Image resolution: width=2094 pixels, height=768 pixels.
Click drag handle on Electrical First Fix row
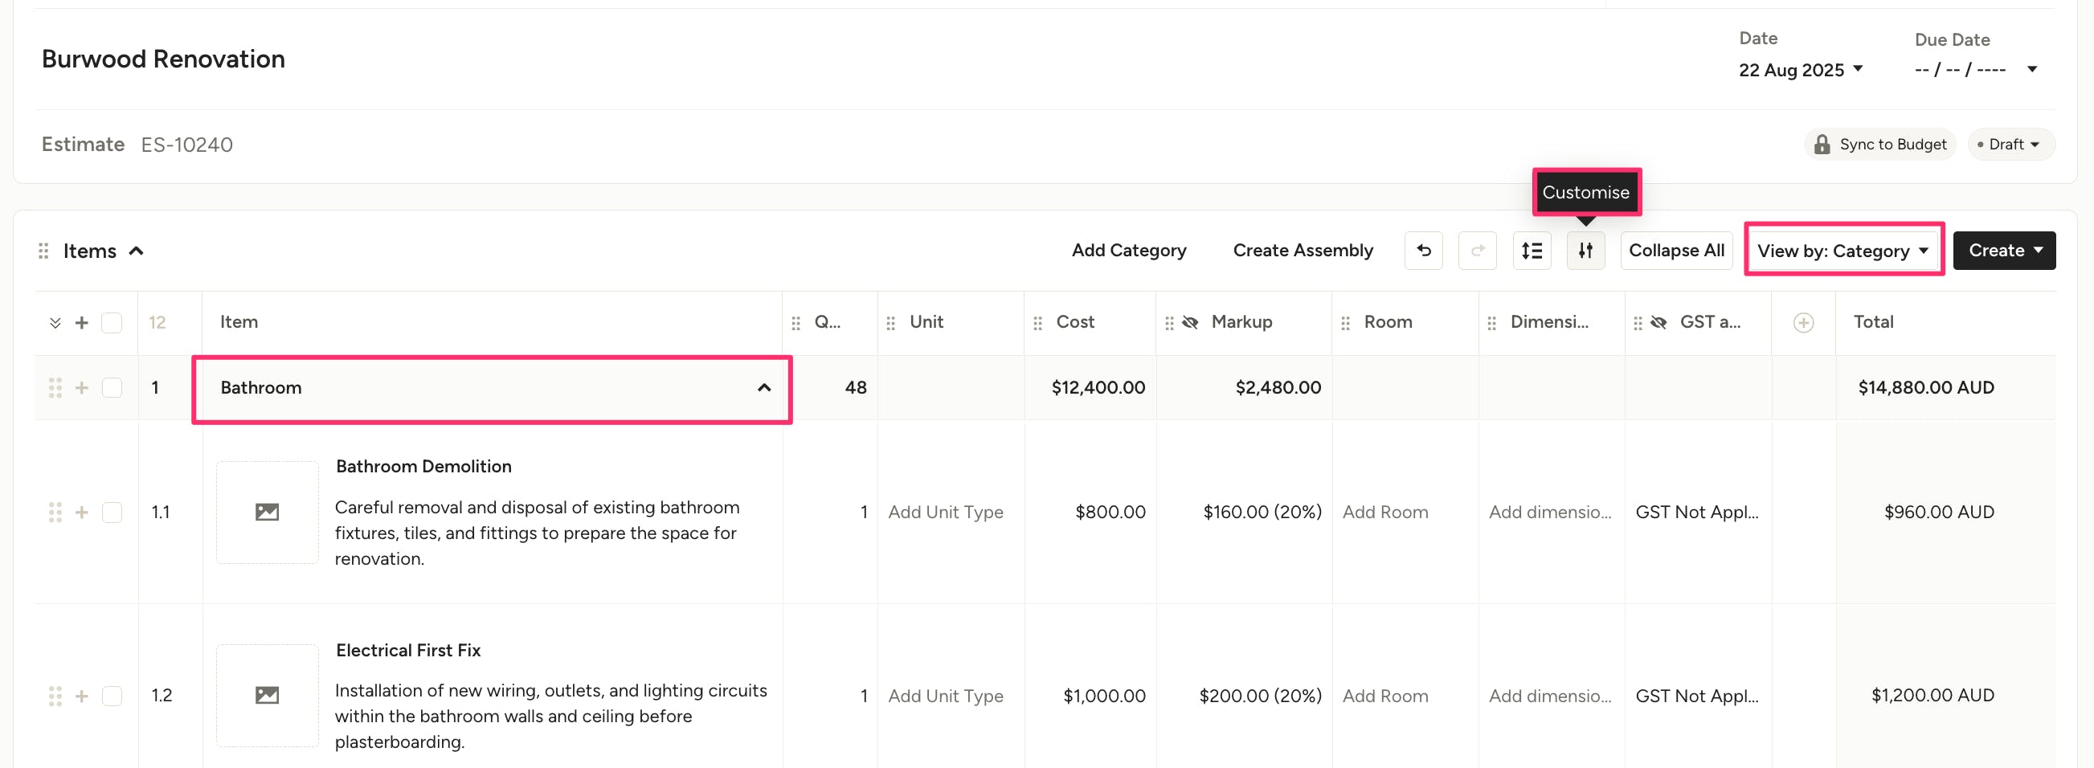[55, 696]
